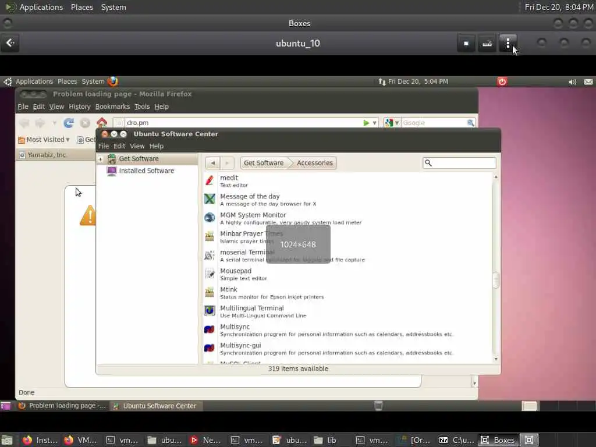Click the Boxes keyboard shortcuts button
Viewport: 596px width, 447px height.
[487, 43]
